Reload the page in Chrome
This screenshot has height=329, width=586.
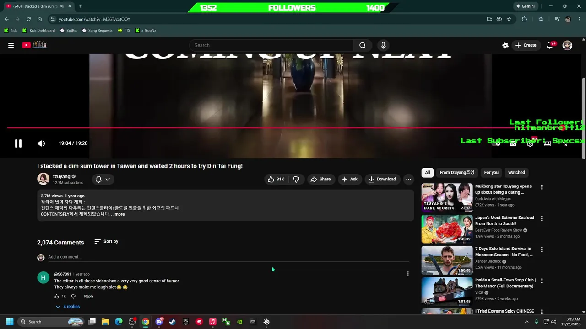click(28, 19)
